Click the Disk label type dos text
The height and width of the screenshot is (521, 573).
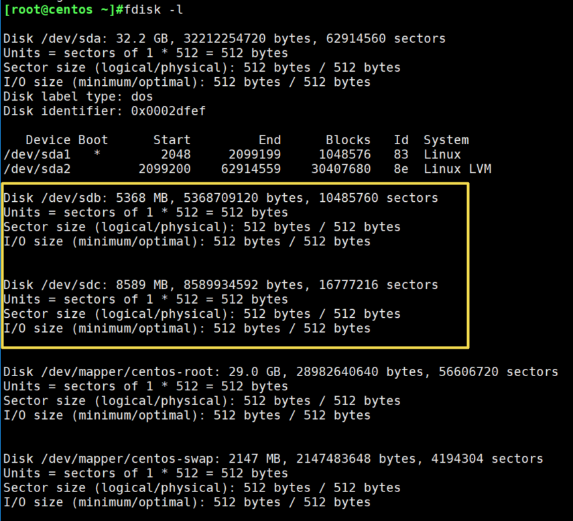[74, 96]
